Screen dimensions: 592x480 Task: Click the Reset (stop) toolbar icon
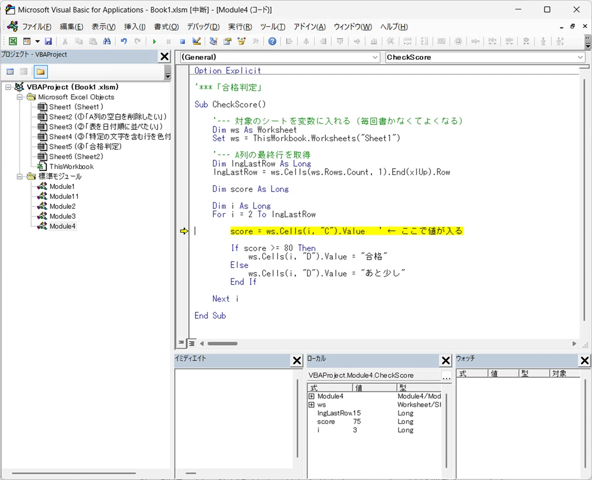pos(182,41)
